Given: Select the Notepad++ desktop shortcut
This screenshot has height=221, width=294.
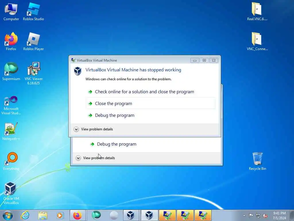Looking at the screenshot, I should pos(11,131).
